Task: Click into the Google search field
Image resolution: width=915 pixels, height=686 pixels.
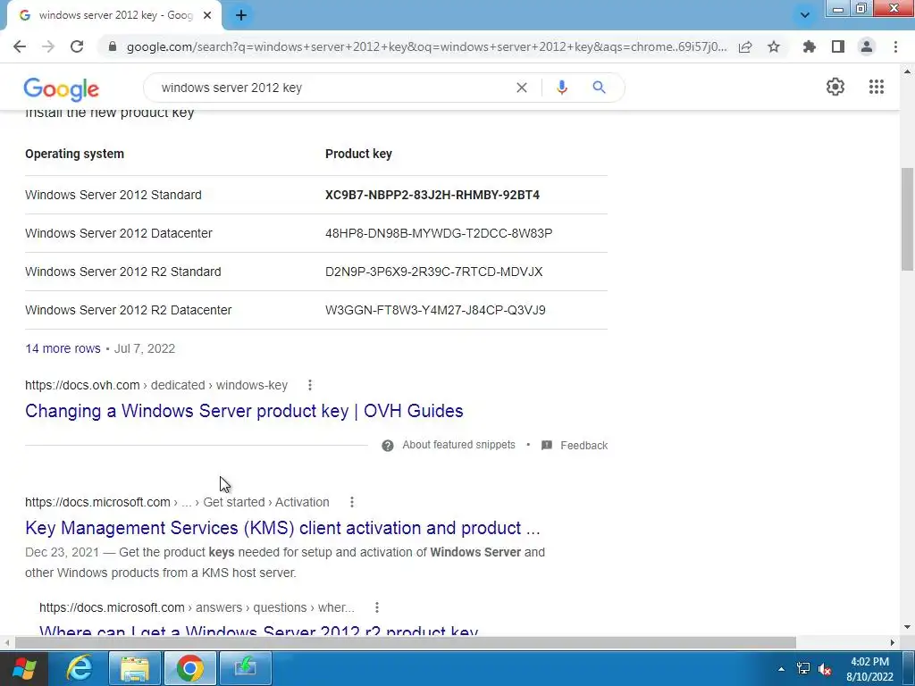Action: tap(332, 88)
